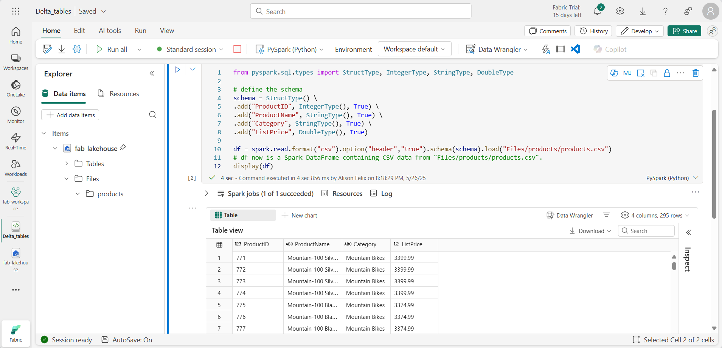Viewport: 722px width, 348px height.
Task: Open in VS Code icon
Action: pos(575,49)
